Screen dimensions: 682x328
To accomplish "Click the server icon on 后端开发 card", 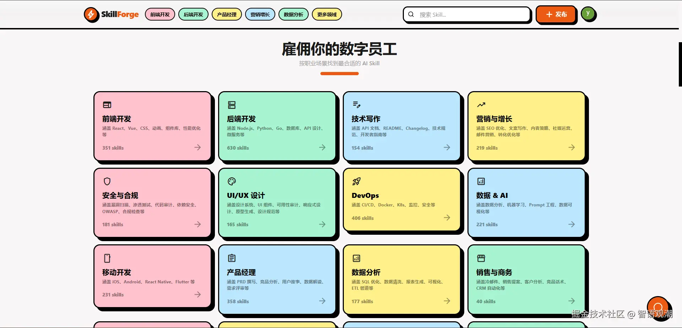I will coord(231,105).
